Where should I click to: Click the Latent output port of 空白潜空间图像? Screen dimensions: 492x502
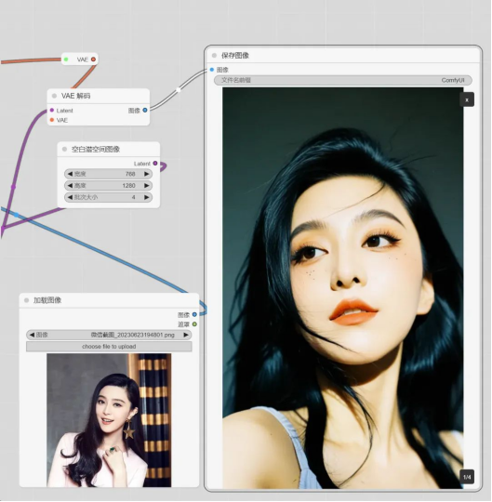pyautogui.click(x=155, y=164)
